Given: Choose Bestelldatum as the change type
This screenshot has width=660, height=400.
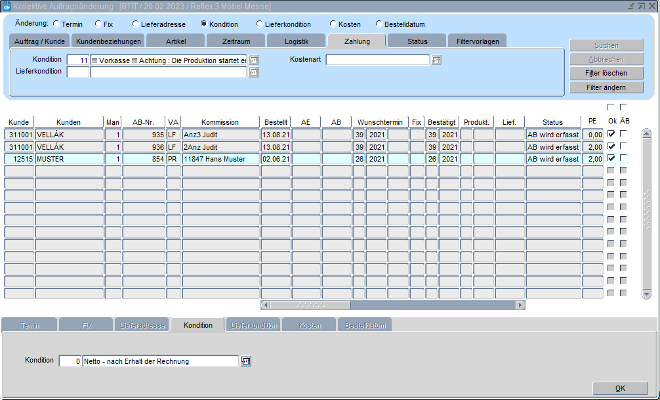Looking at the screenshot, I should coord(379,24).
